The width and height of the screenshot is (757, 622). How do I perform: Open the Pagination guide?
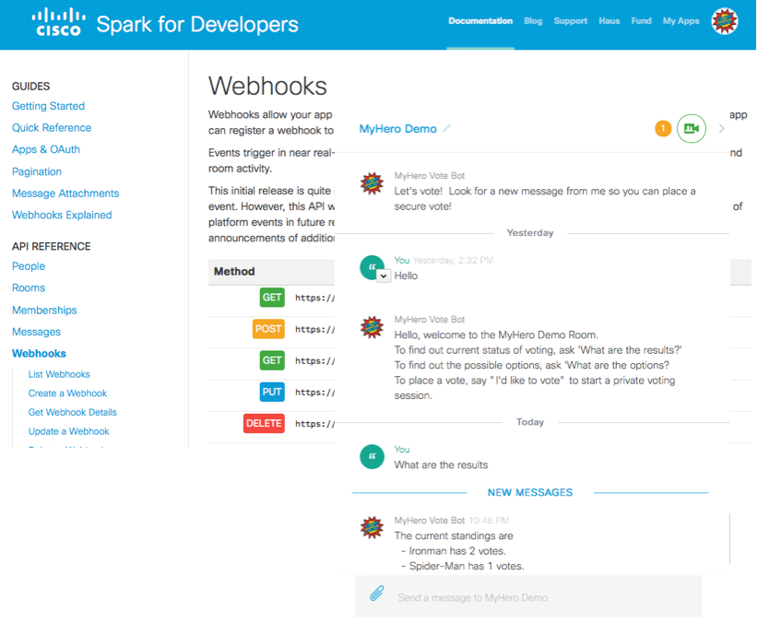pyautogui.click(x=37, y=171)
